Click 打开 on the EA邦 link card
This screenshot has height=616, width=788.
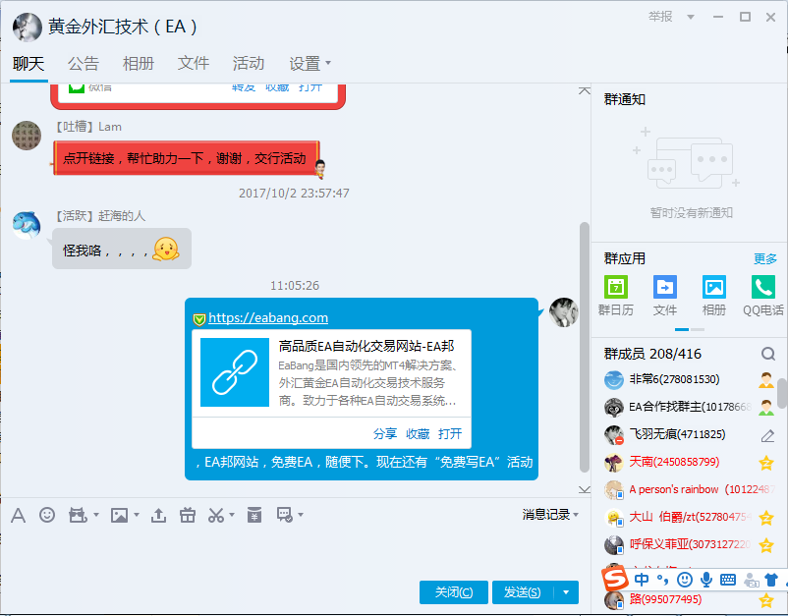tap(450, 433)
